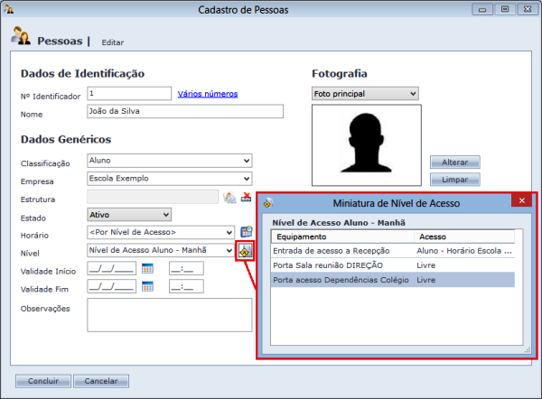Click the schedule icon beside Horário dropdown
Image resolution: width=542 pixels, height=399 pixels.
[x=245, y=232]
